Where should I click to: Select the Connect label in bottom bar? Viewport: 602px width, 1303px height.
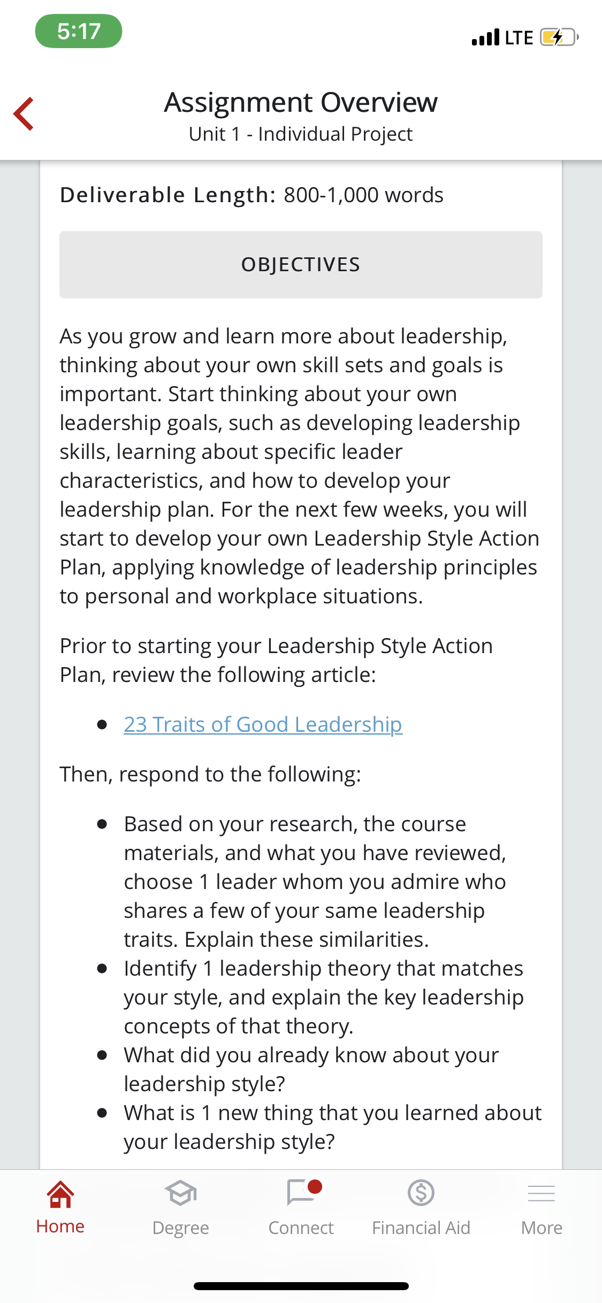point(301,1228)
